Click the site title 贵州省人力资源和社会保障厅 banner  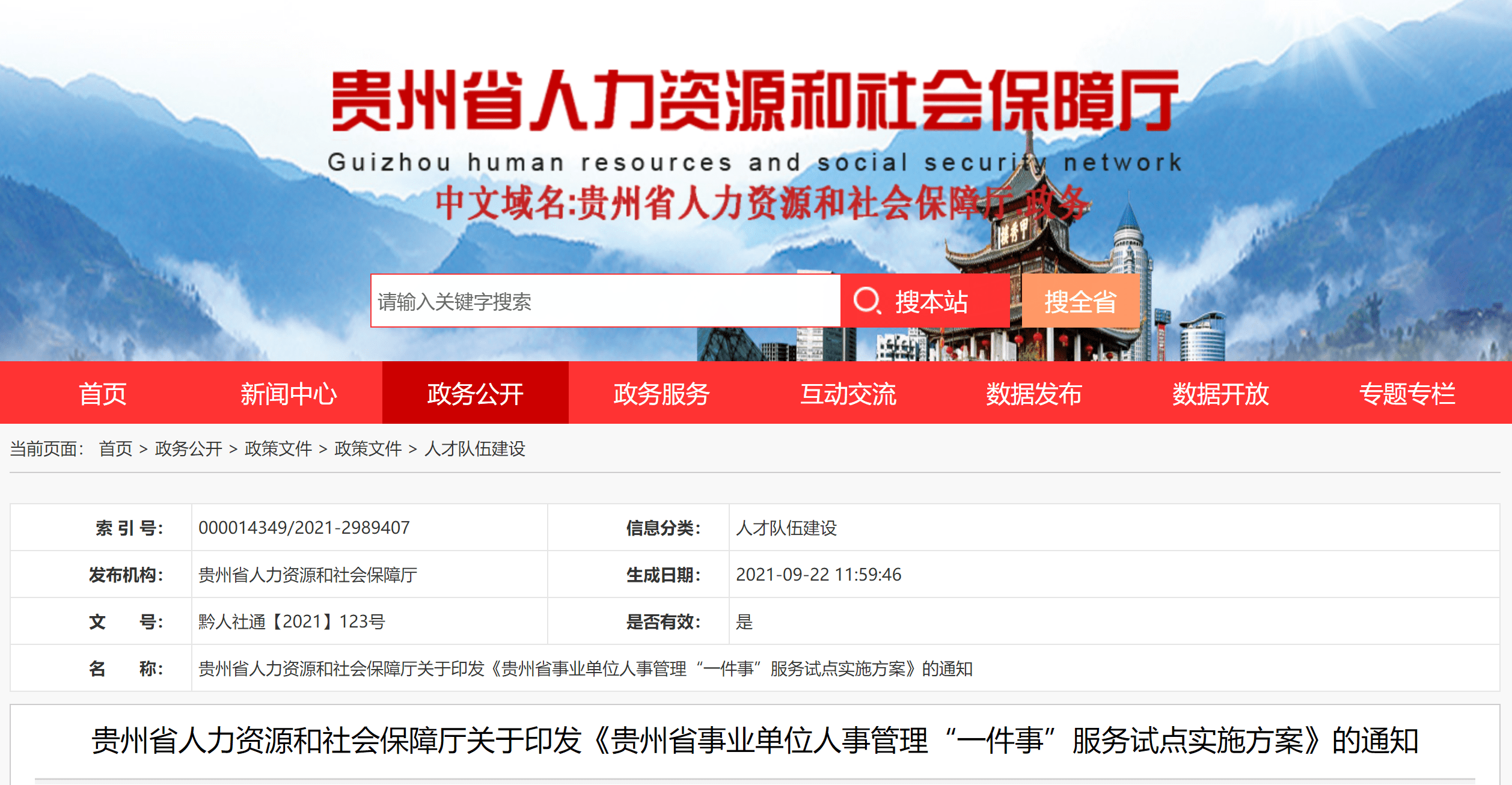(x=755, y=100)
